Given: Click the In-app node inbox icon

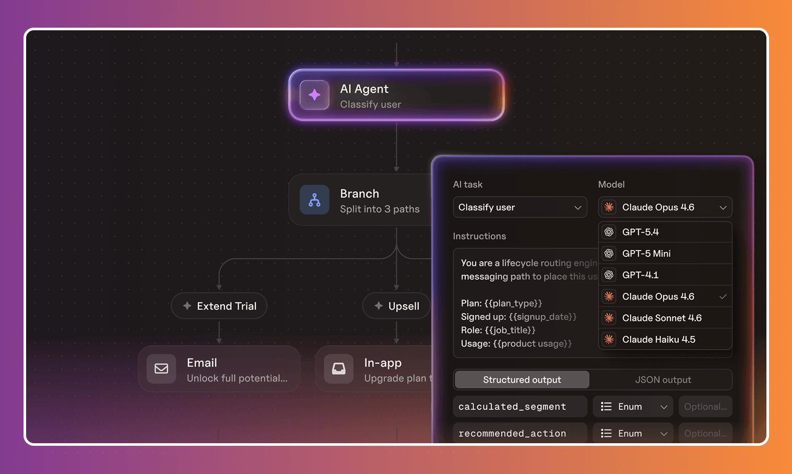Looking at the screenshot, I should coord(339,369).
